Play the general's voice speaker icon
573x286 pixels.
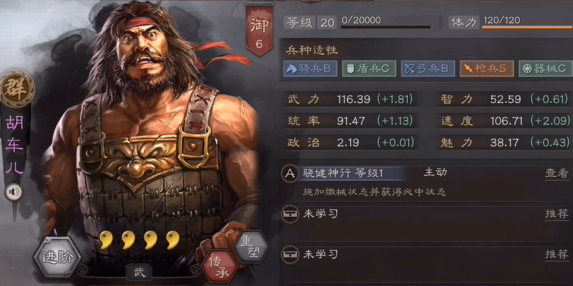14,192
